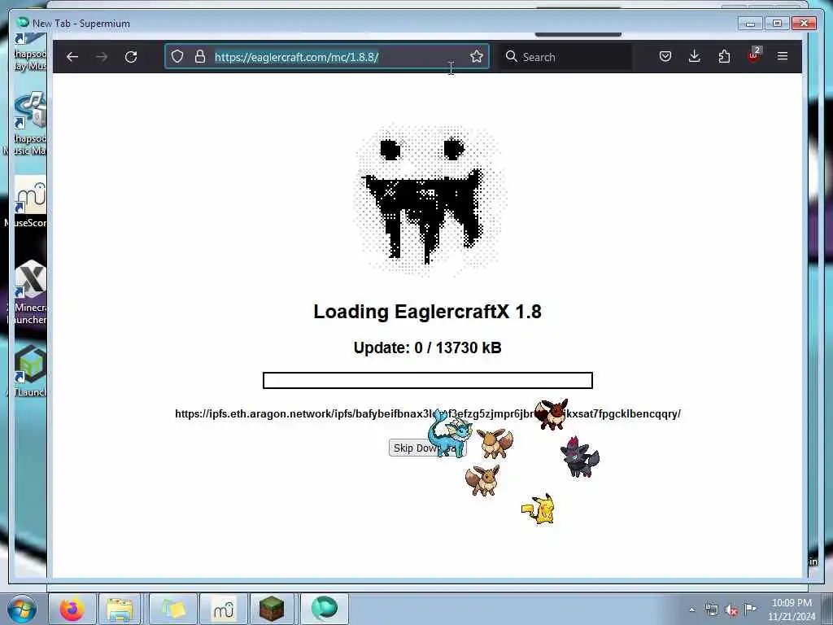Show the downloads panel
The height and width of the screenshot is (625, 833).
tap(695, 56)
